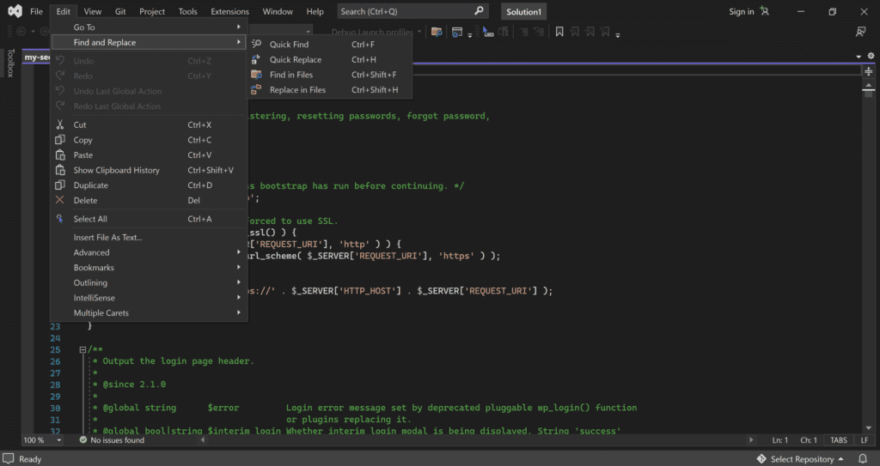Click the Select All icon
This screenshot has width=880, height=466.
(x=60, y=219)
